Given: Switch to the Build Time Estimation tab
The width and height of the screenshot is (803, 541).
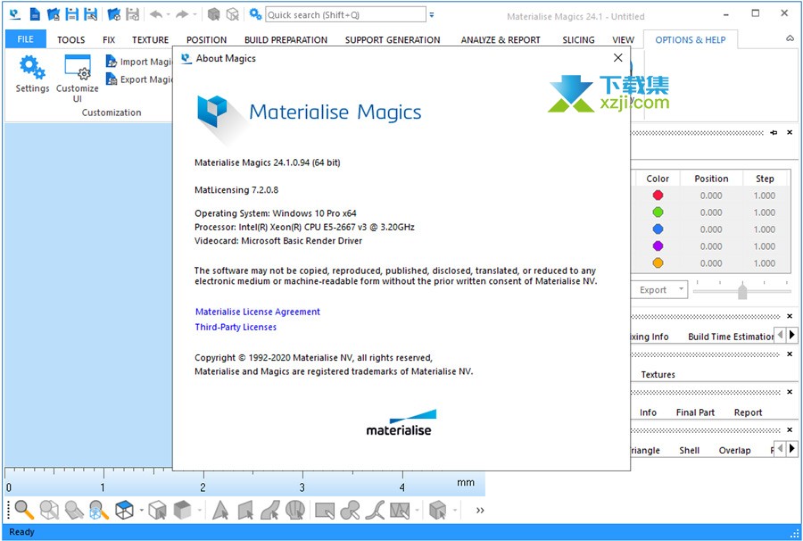Looking at the screenshot, I should click(731, 337).
